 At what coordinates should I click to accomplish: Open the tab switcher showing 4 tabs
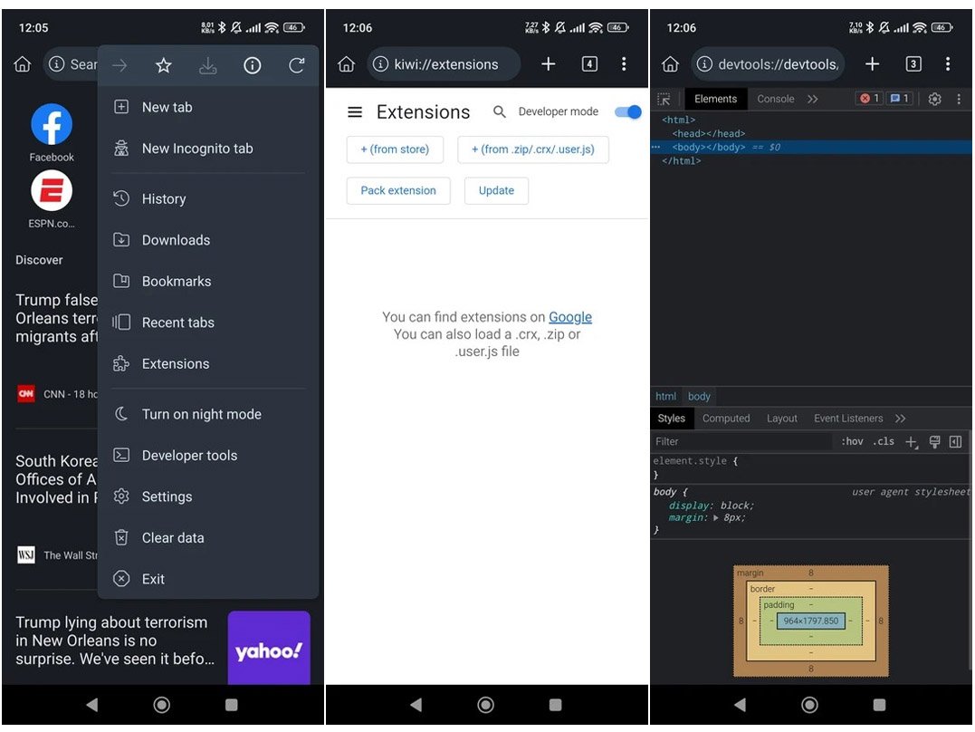point(589,64)
